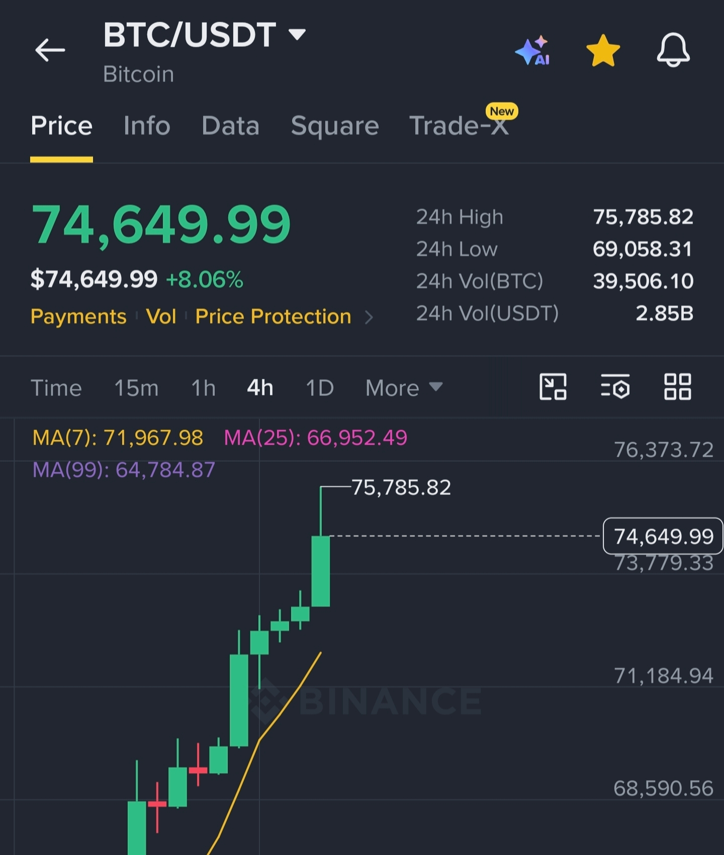Tap the MA(7) indicator label
Screen dimensions: 724x855
click(x=118, y=438)
